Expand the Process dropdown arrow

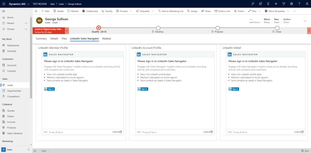[131, 11]
